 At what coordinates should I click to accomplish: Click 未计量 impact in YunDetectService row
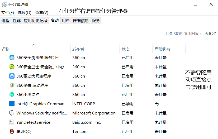(160, 122)
